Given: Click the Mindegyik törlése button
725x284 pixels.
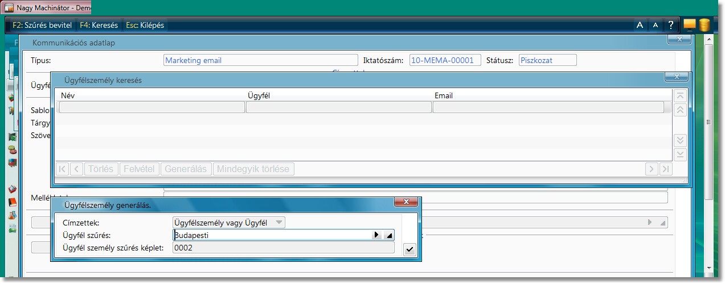Looking at the screenshot, I should [x=253, y=169].
